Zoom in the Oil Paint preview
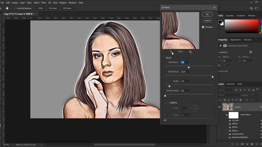Screen dimensions: 262x147 (190, 52)
